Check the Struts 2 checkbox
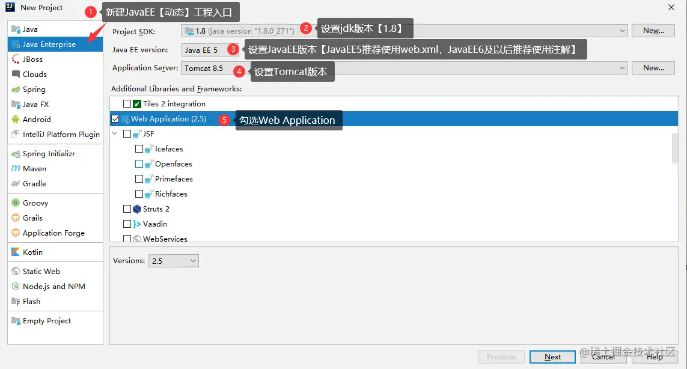 [x=127, y=209]
